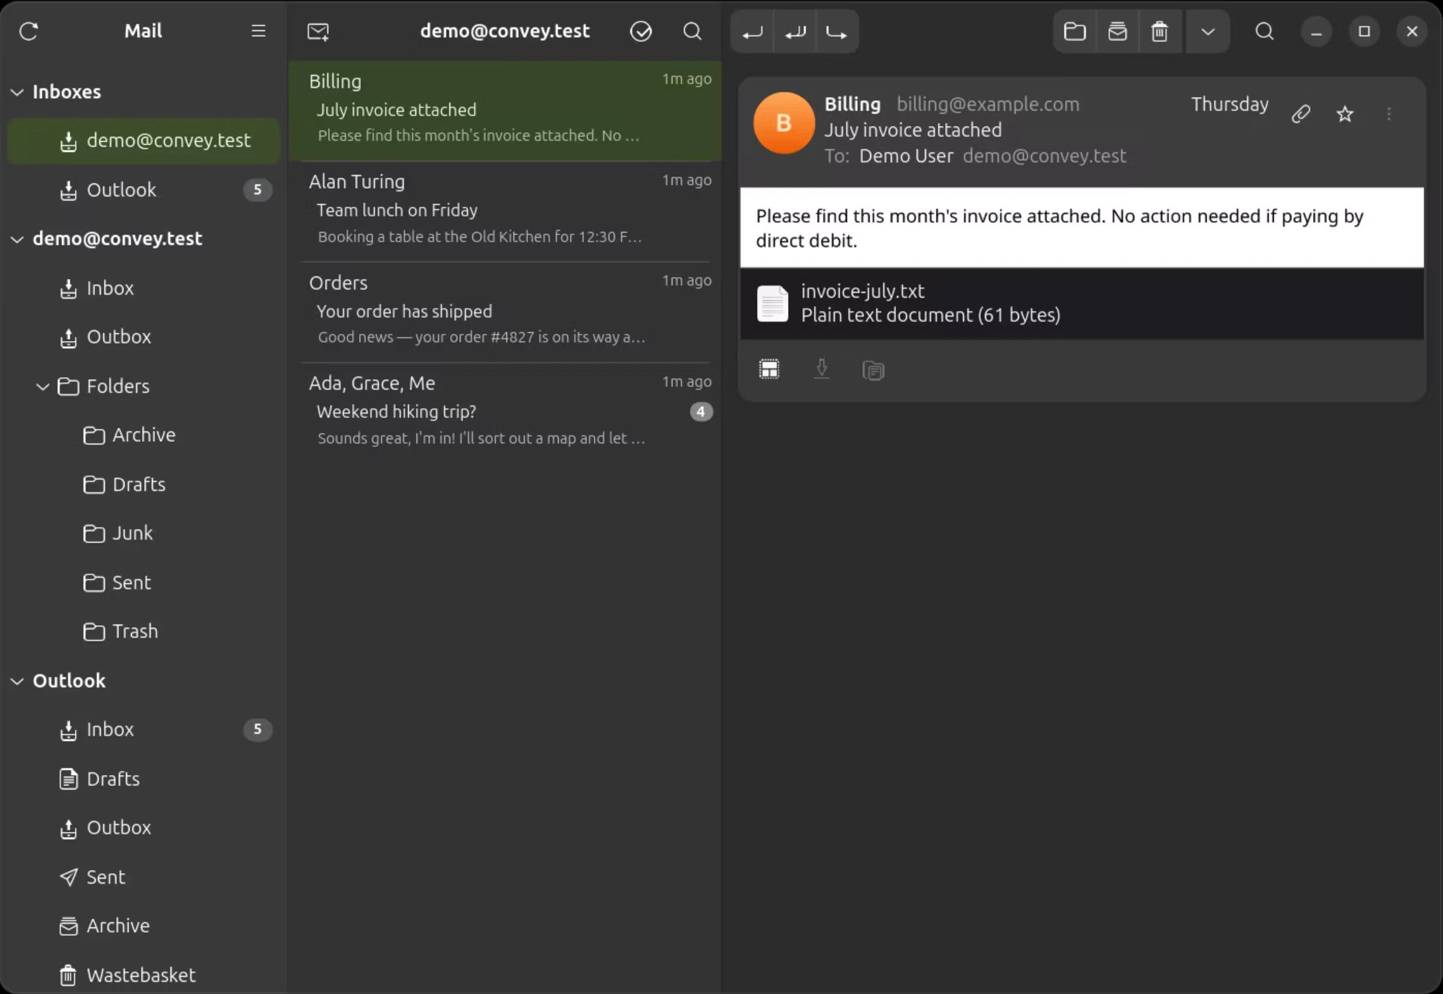Reply all to the email
This screenshot has height=994, width=1443.
[x=795, y=32]
